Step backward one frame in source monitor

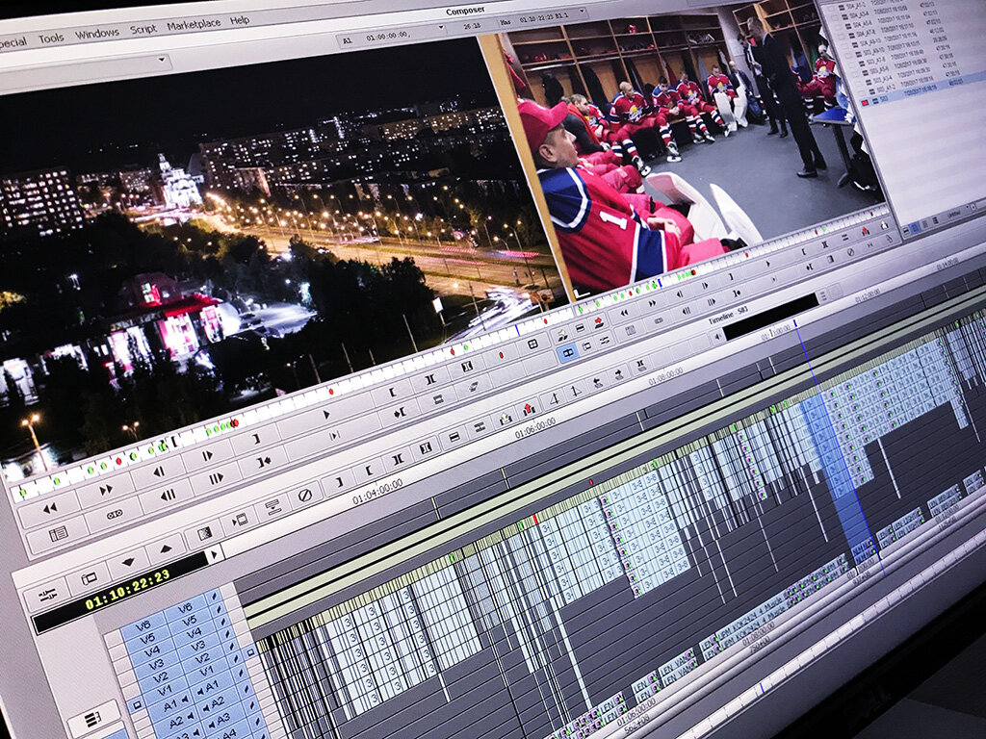coord(159,471)
